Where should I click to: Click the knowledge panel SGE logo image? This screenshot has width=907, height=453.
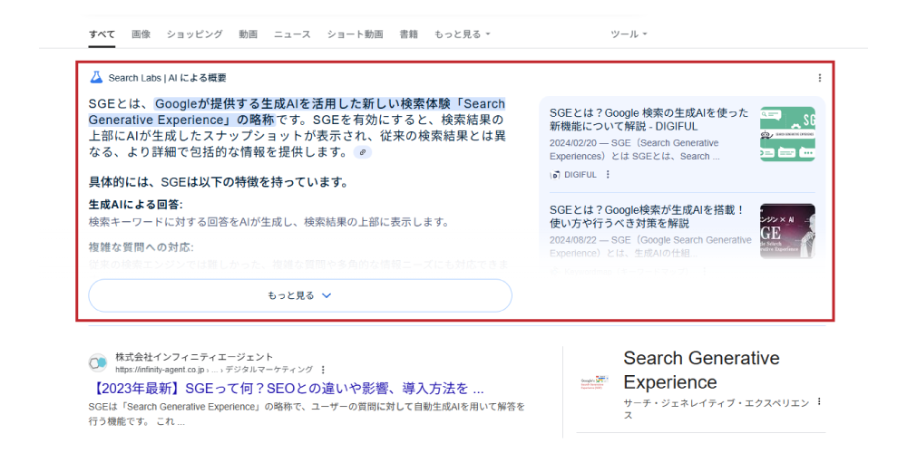[594, 382]
